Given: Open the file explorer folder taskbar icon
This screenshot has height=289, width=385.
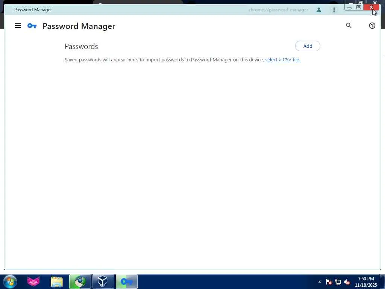Looking at the screenshot, I should 57,281.
